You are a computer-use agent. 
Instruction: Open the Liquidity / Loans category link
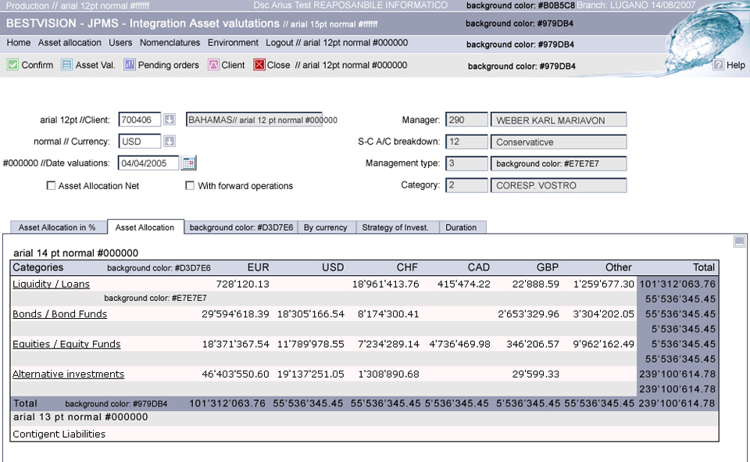coord(51,285)
